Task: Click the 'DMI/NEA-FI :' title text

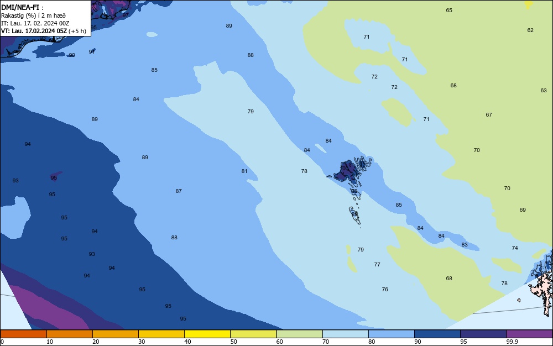Action: (x=22, y=7)
